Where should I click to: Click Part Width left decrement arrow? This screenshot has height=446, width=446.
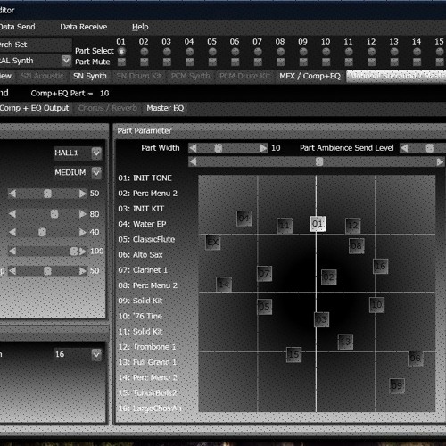point(193,148)
